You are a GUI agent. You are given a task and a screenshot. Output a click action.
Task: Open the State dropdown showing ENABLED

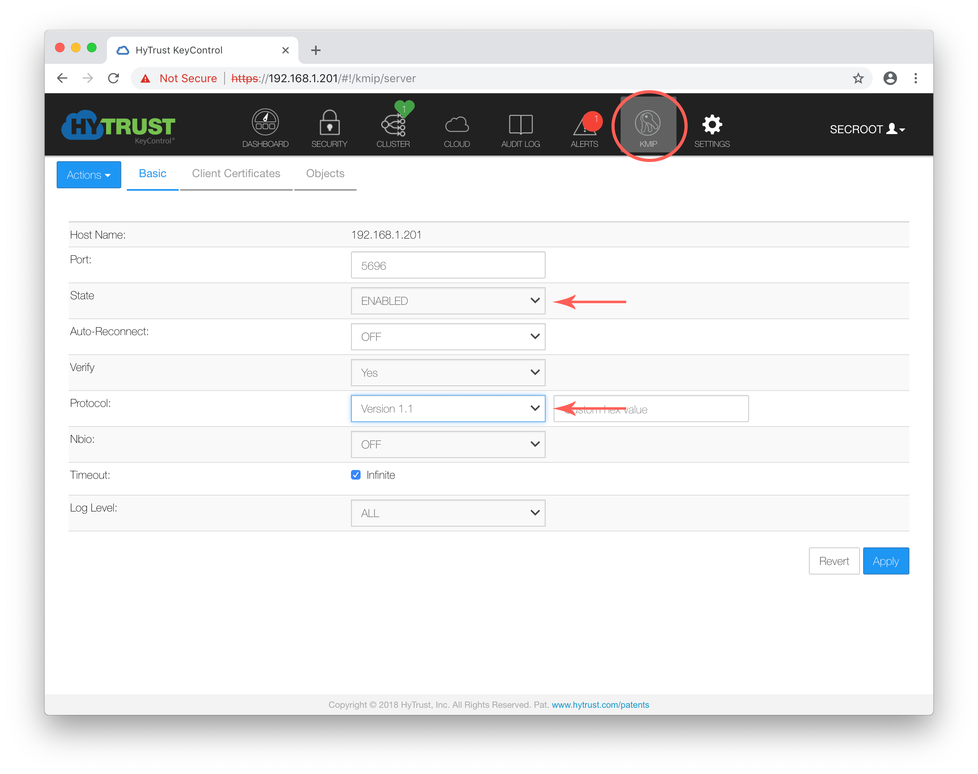(x=448, y=300)
